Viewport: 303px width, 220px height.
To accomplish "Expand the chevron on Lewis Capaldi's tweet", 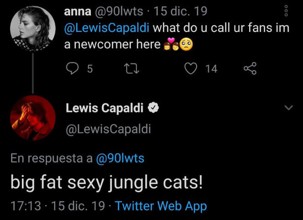I will 288,108.
